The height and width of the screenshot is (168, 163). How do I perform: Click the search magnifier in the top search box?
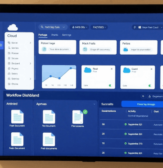(x=42, y=27)
